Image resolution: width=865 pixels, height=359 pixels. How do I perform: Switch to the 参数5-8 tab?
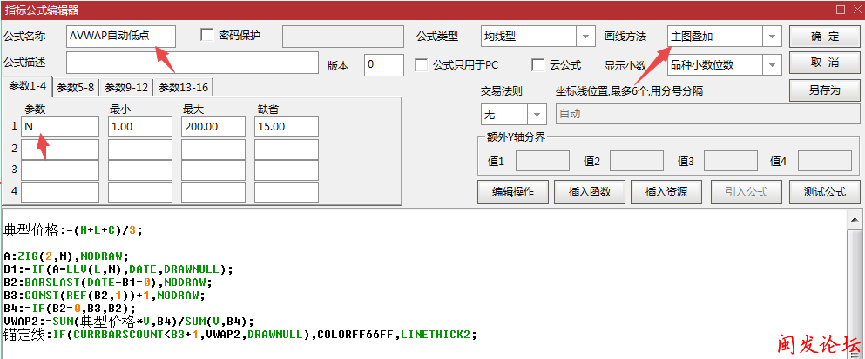pyautogui.click(x=76, y=87)
